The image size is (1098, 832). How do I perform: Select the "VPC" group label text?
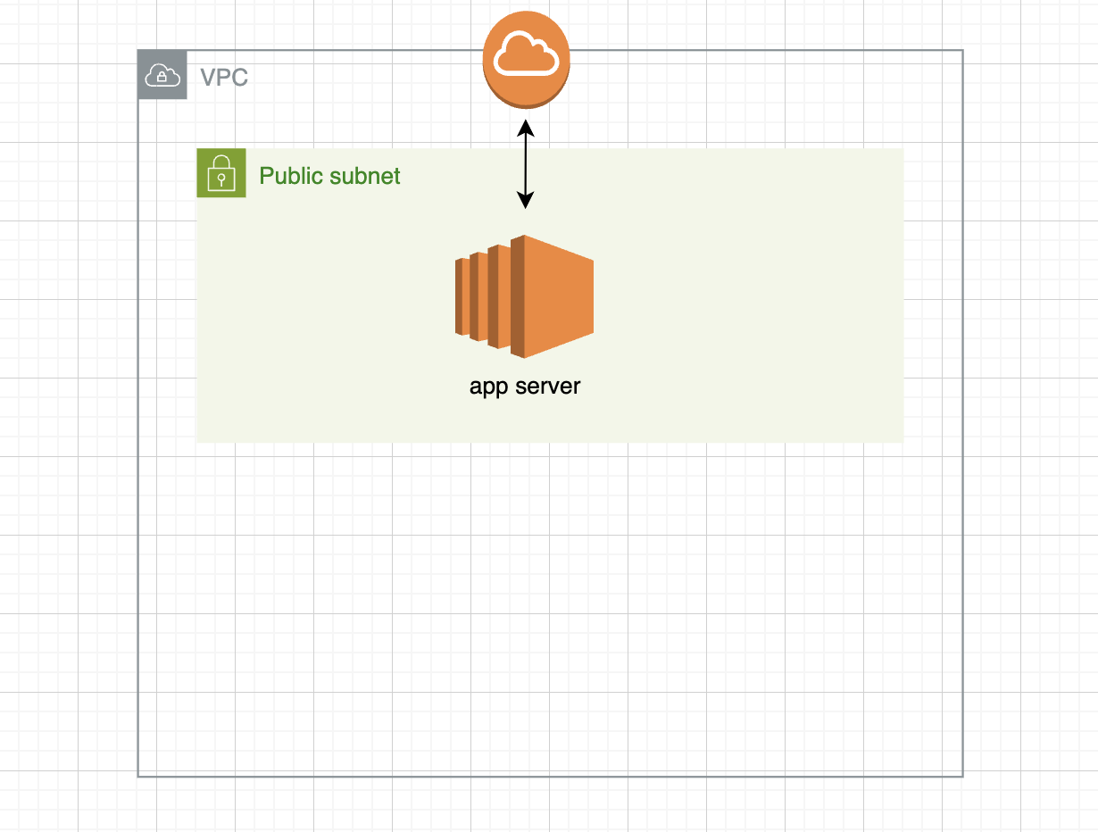coord(224,78)
